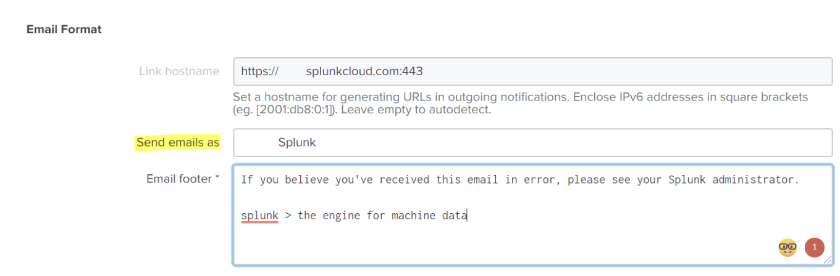Click the "Link hostname" label

(179, 71)
